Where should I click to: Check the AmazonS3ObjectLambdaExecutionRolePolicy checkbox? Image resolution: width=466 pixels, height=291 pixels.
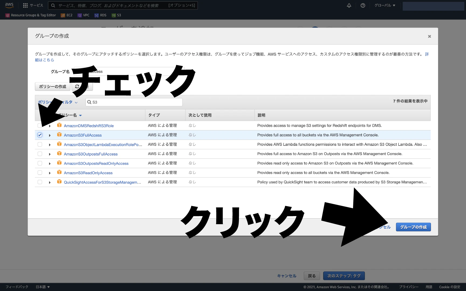point(40,144)
